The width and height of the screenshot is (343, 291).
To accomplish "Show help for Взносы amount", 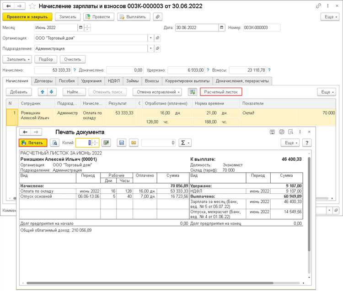I will point(269,70).
